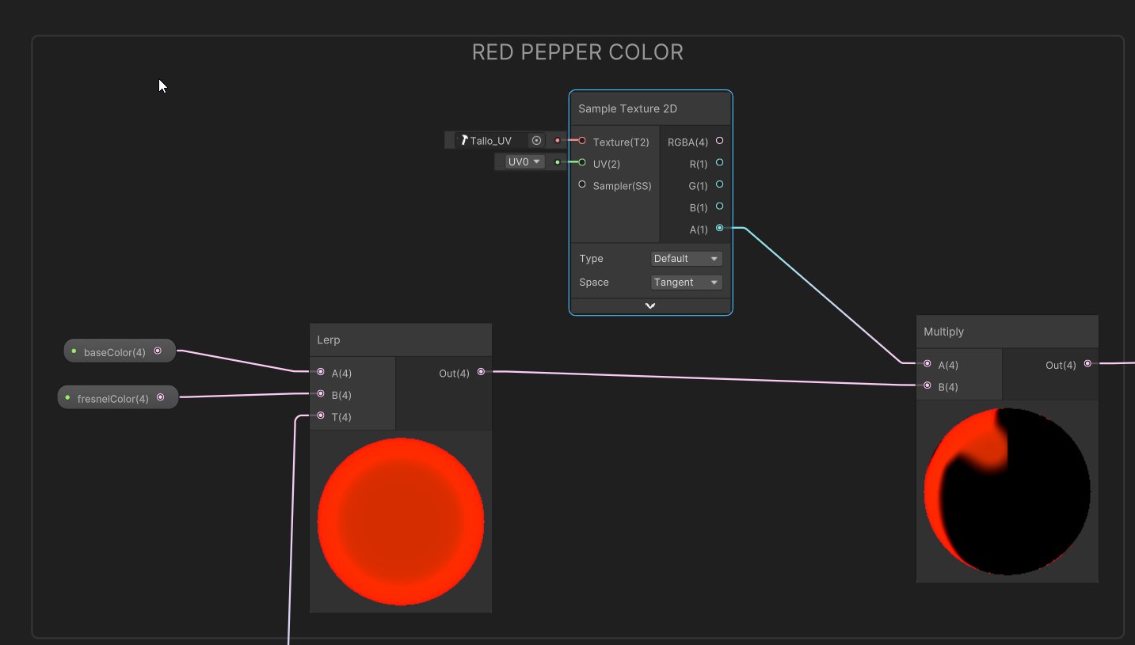The image size is (1135, 645).
Task: Click the Multiply node's Out(4) port
Action: point(1087,363)
